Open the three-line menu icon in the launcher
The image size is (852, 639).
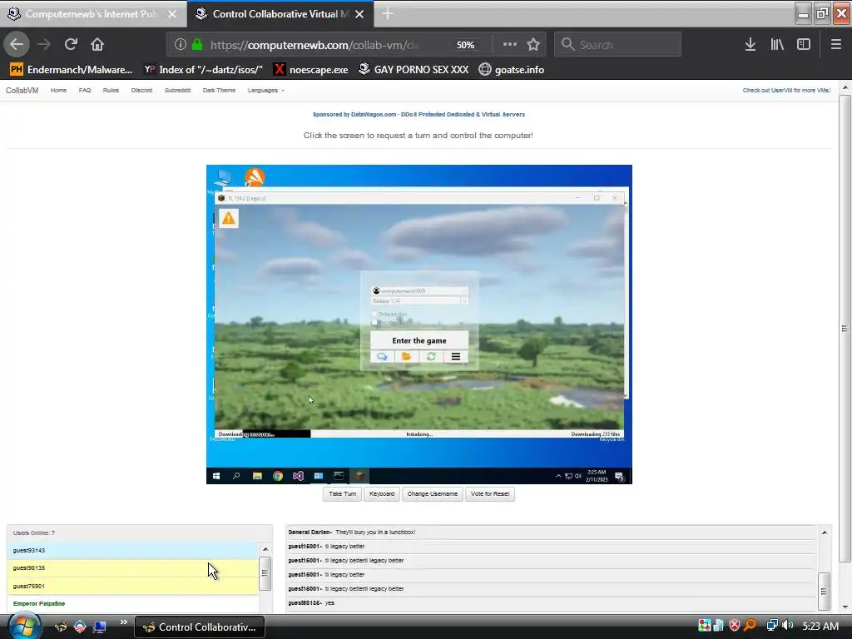(456, 356)
